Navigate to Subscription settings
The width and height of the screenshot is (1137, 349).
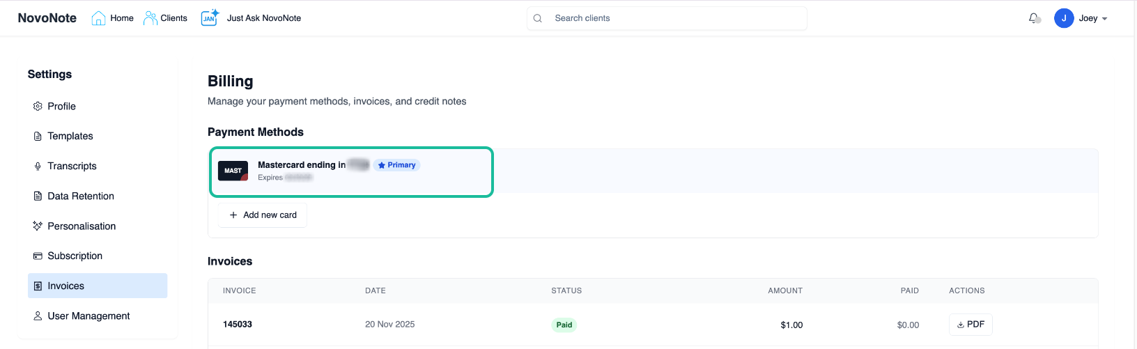pos(75,256)
